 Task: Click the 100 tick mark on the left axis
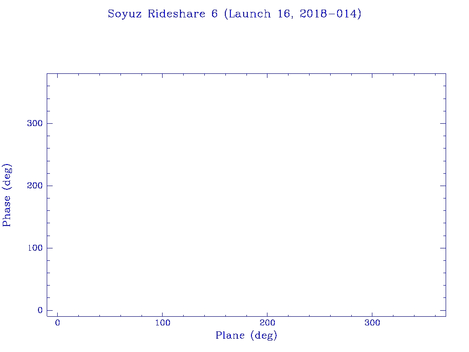coord(49,248)
